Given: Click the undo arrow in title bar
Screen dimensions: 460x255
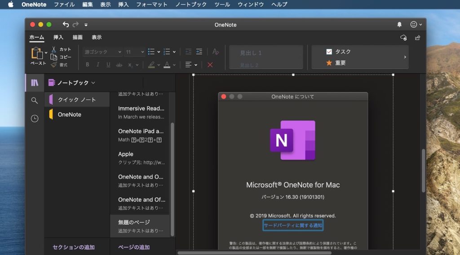Looking at the screenshot, I should [x=66, y=25].
